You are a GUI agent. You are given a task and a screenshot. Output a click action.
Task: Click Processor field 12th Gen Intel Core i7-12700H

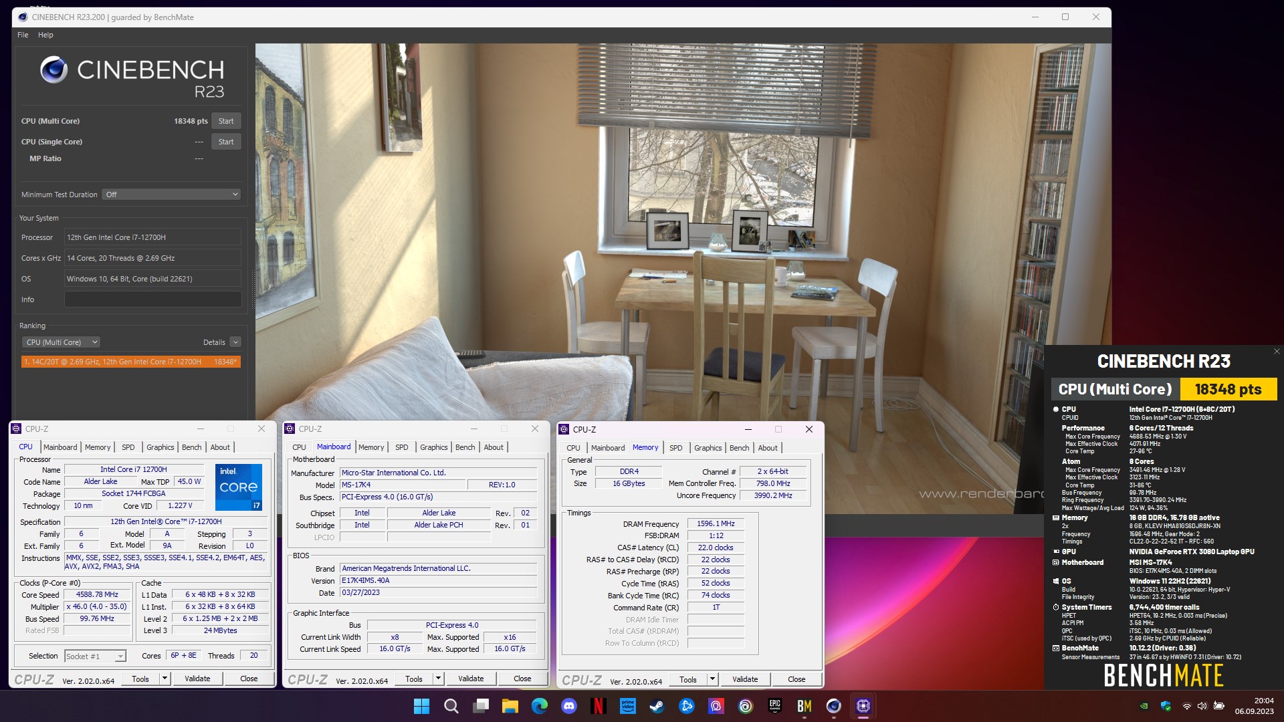pos(152,237)
